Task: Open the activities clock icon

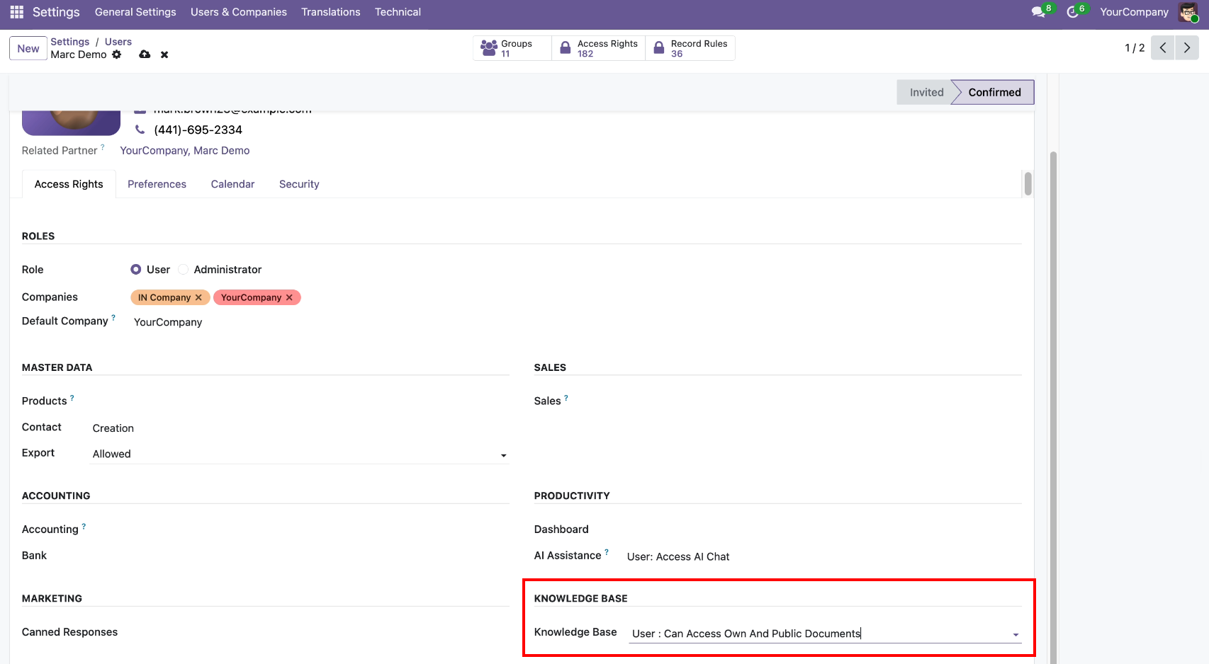Action: 1073,12
